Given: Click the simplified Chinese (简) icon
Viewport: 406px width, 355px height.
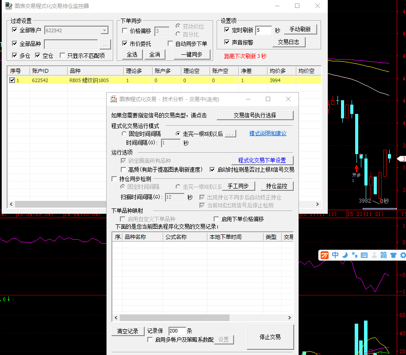Looking at the screenshot, I should [383, 255].
